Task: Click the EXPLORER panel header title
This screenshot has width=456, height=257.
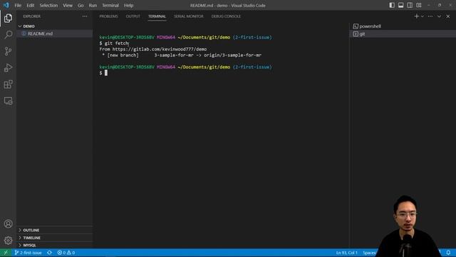Action: coord(32,16)
